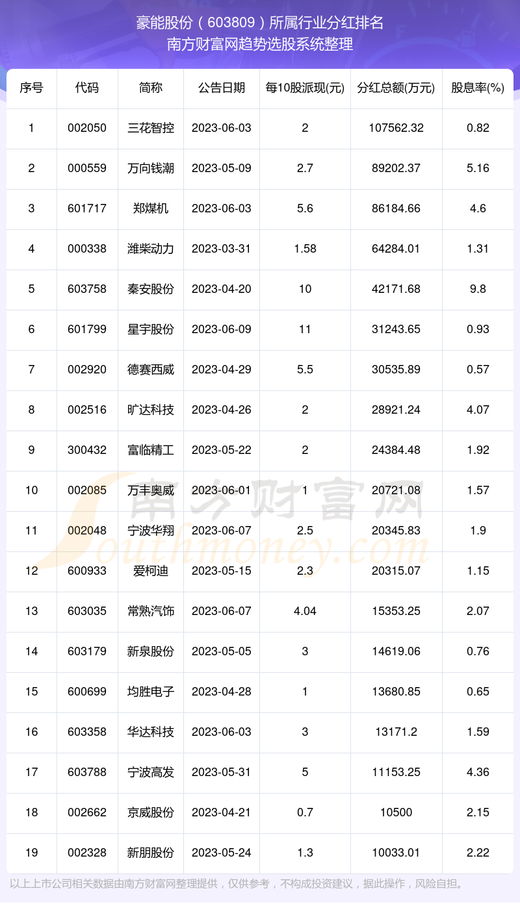This screenshot has width=520, height=917.
Task: Select the 简称 column header
Action: click(x=151, y=88)
